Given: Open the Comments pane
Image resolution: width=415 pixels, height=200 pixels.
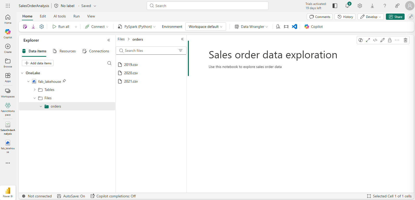Looking at the screenshot, I should [320, 17].
